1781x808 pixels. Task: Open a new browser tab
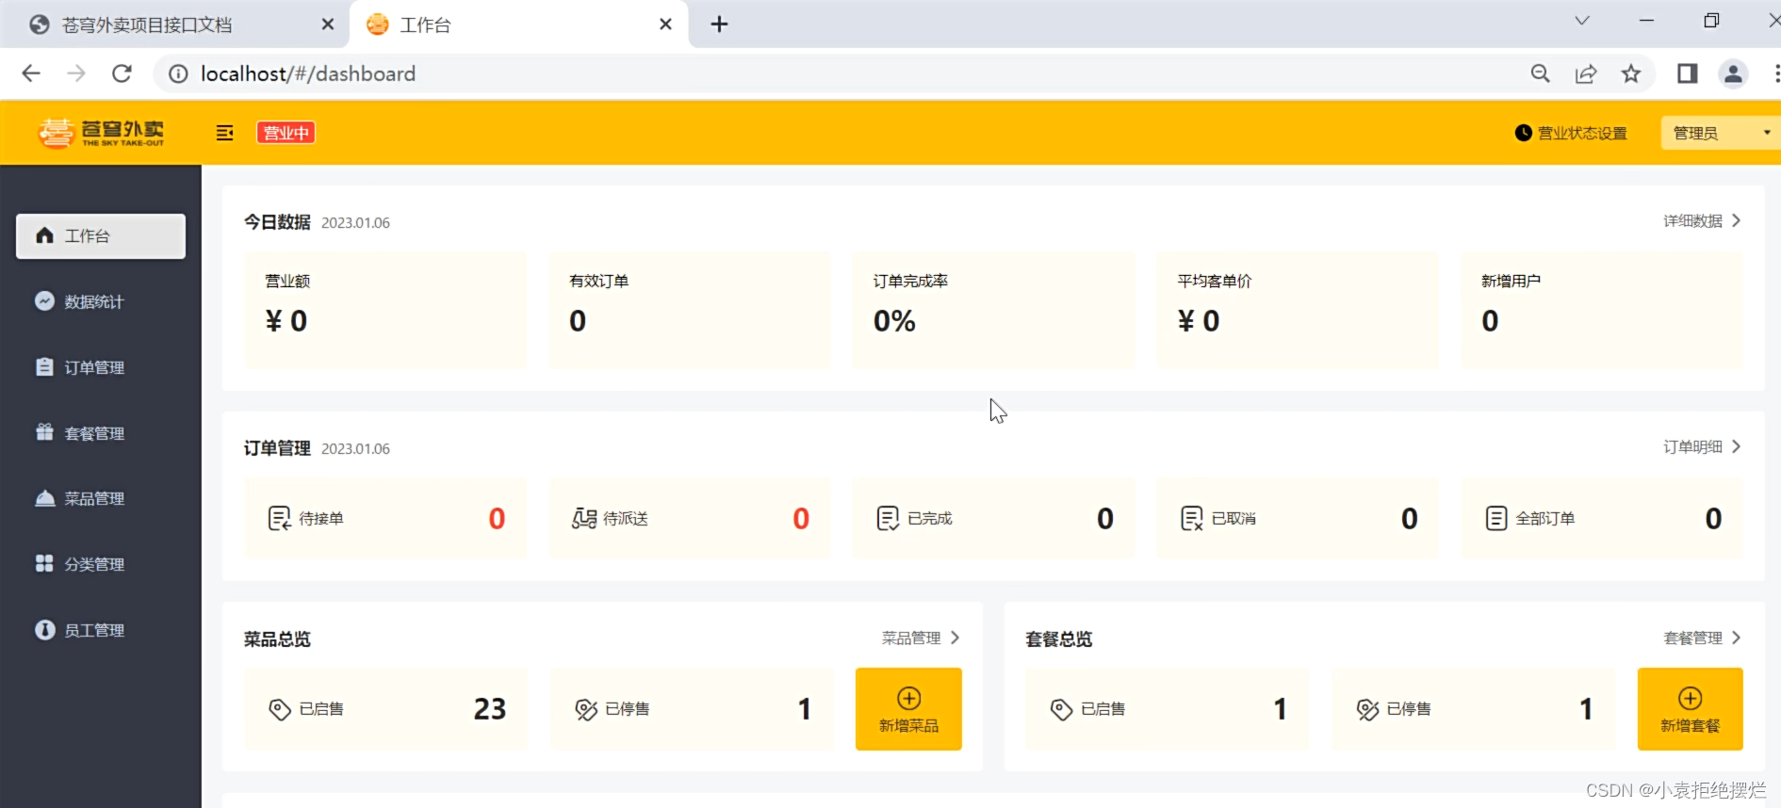pyautogui.click(x=719, y=24)
